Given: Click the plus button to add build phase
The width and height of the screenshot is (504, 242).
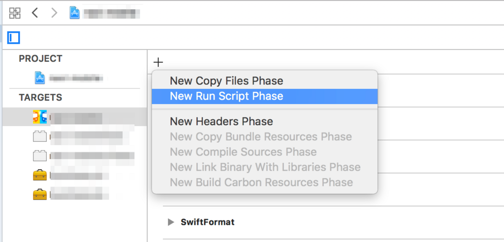Looking at the screenshot, I should [158, 62].
